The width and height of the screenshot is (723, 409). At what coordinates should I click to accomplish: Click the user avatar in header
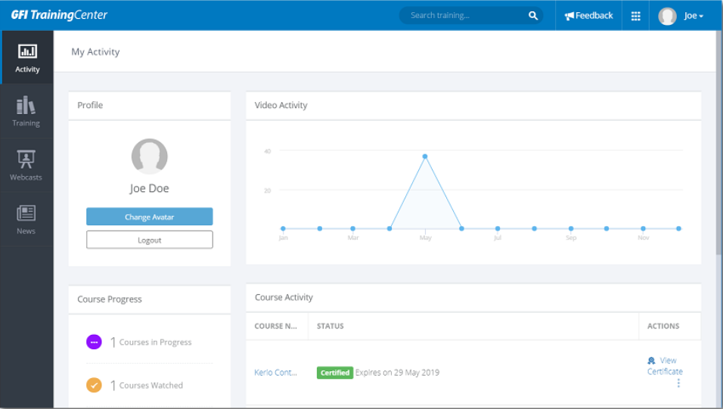click(667, 16)
